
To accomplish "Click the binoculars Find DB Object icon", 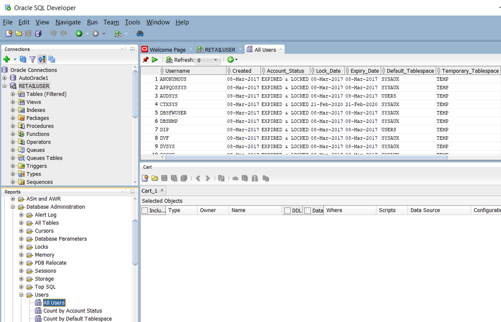I will pyautogui.click(x=140, y=34).
